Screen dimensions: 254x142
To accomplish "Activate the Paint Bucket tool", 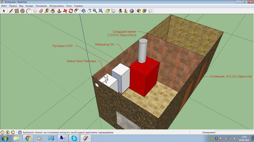I will [x=53, y=11].
